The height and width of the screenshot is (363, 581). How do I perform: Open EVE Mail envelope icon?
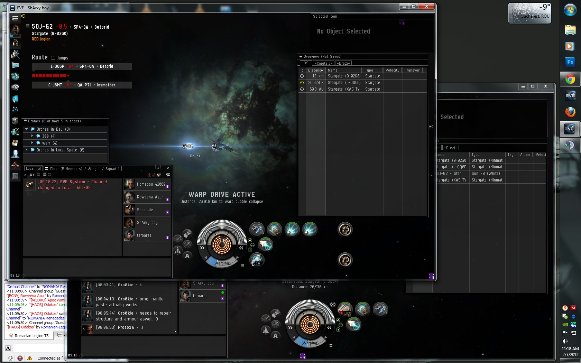pyautogui.click(x=15, y=65)
